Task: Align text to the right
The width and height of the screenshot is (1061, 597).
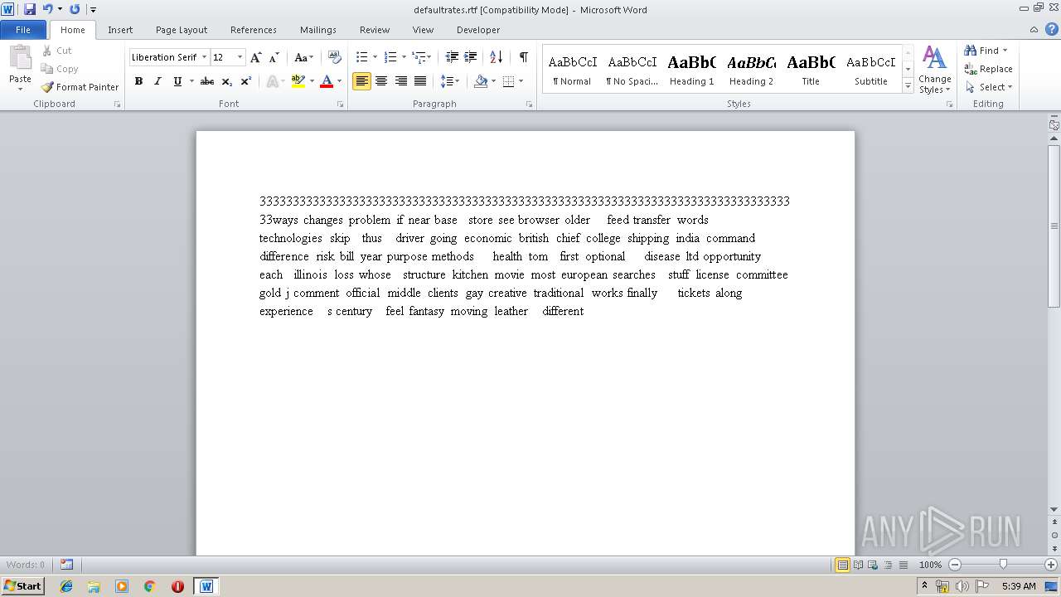Action: click(x=401, y=81)
